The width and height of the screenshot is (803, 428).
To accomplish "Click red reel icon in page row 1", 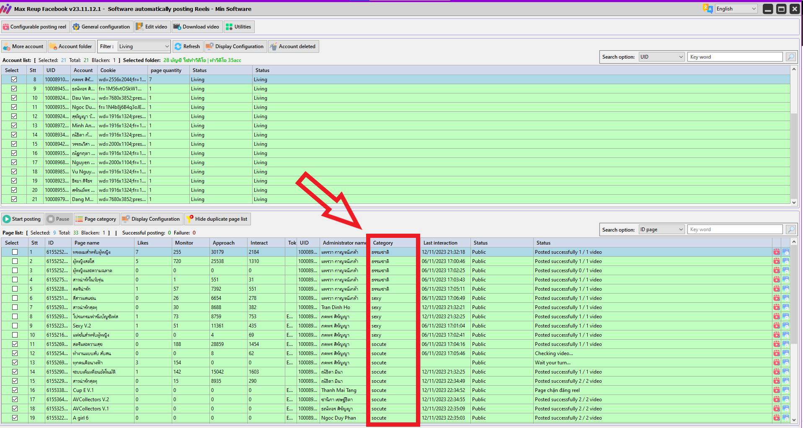I will tap(777, 252).
